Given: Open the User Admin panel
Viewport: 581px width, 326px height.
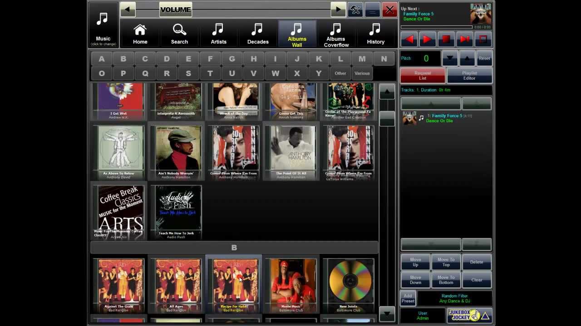Looking at the screenshot, I should coord(423,316).
